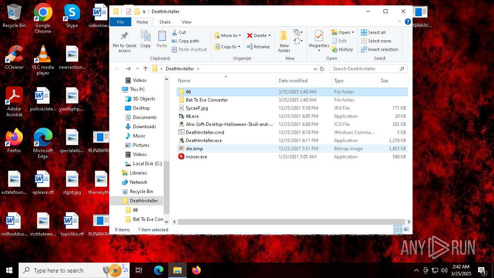
Task: Open Explorer Help question mark
Action: click(408, 22)
